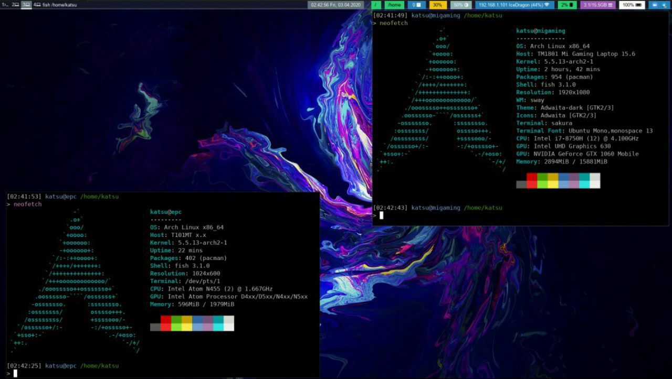This screenshot has width=672, height=379.
Task: Click the yellow 30% status block
Action: (437, 5)
